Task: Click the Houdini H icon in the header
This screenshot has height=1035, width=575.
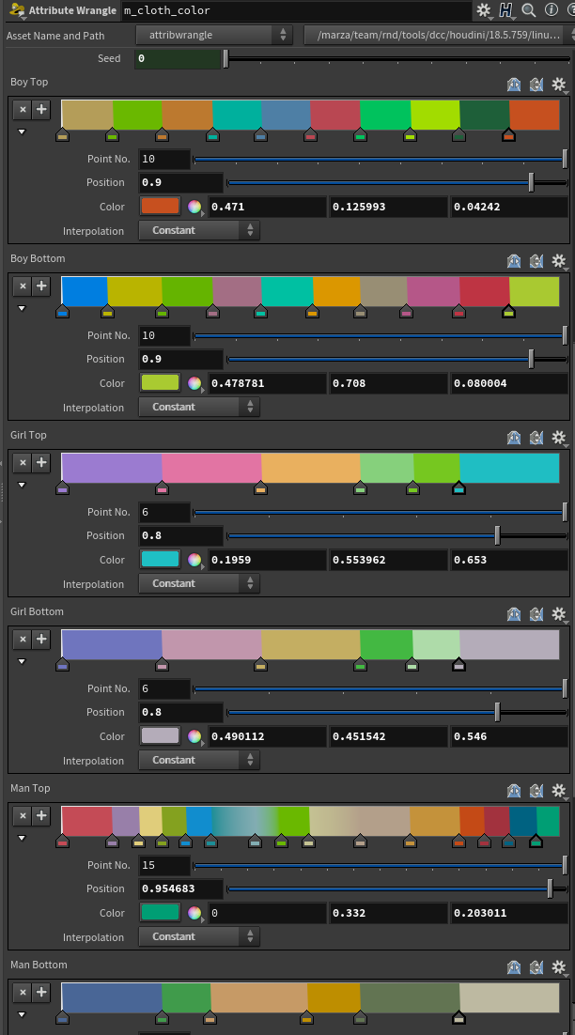Action: click(x=506, y=10)
